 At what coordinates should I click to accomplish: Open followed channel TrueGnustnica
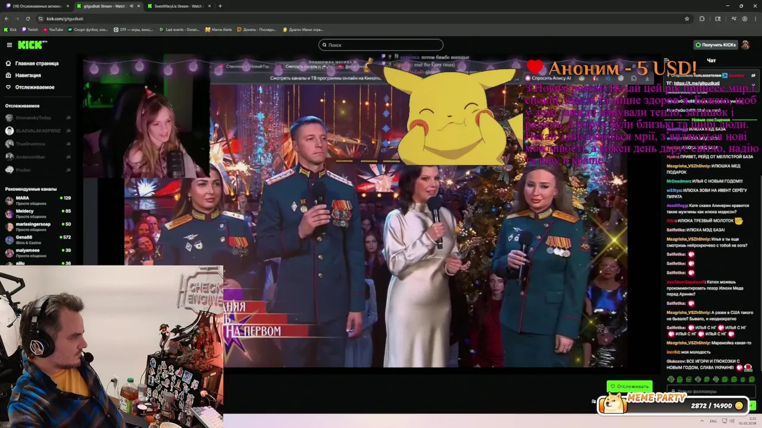tap(38, 144)
